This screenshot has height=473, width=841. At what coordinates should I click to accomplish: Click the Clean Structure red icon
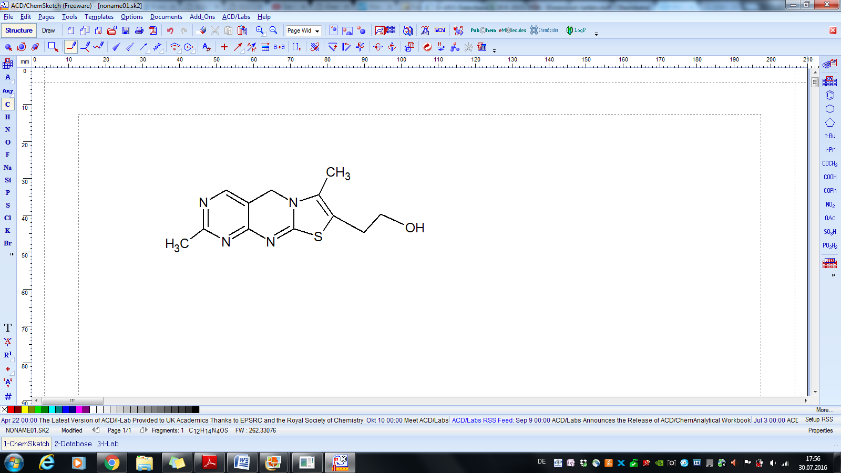[427, 47]
